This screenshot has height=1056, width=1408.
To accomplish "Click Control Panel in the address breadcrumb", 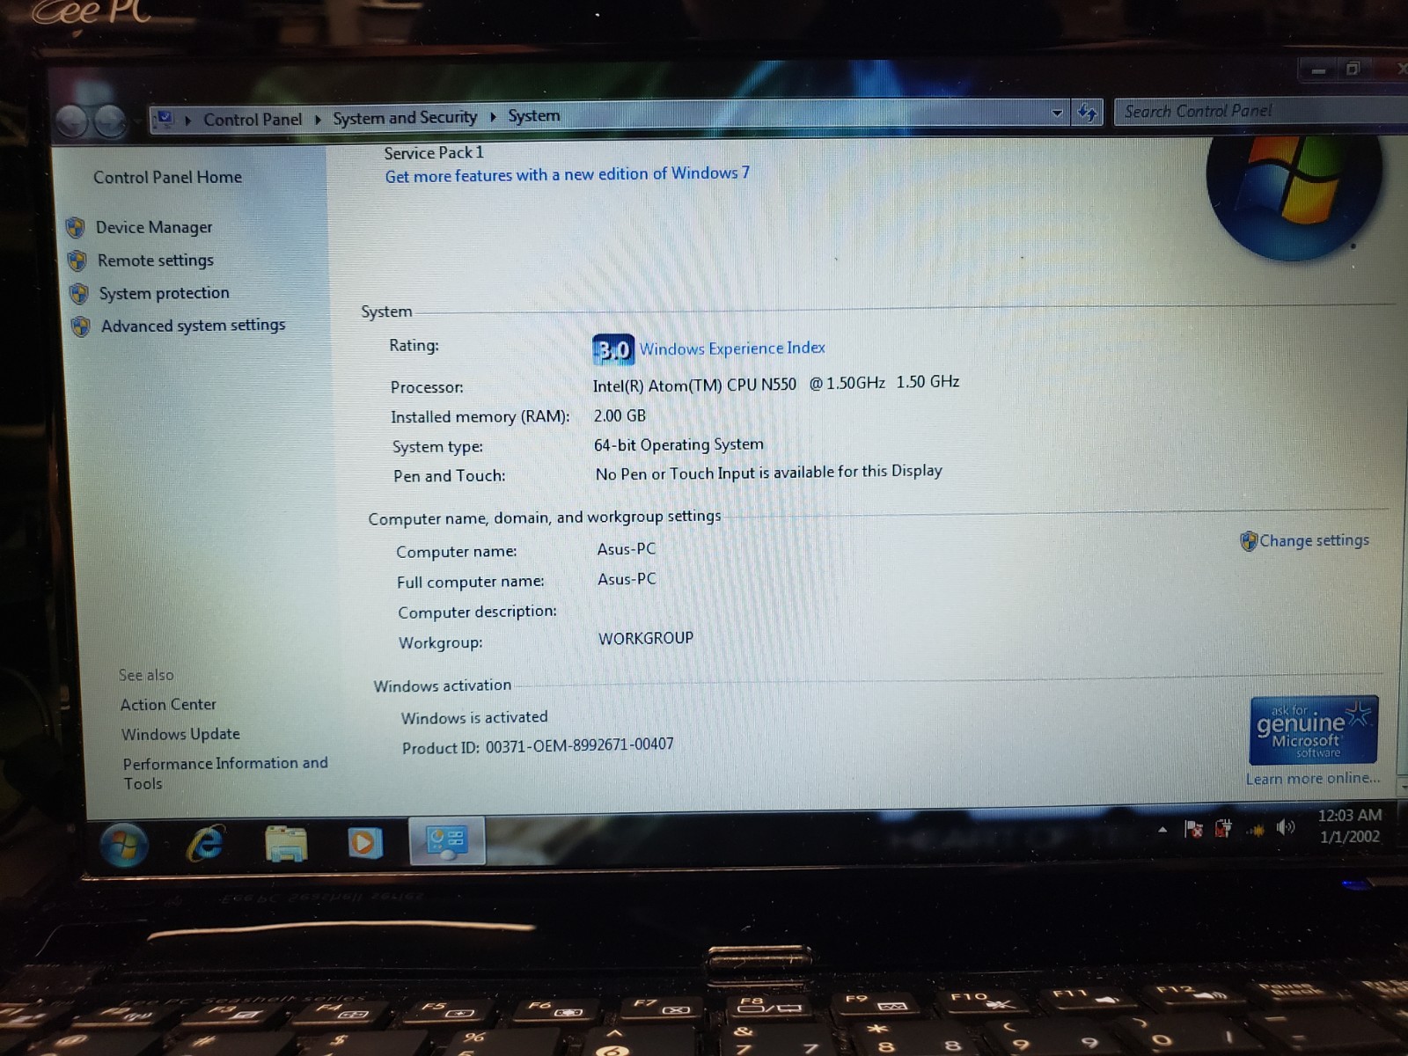I will [x=253, y=119].
